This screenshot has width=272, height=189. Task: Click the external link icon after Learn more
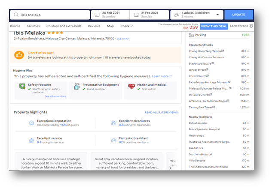tap(171, 76)
